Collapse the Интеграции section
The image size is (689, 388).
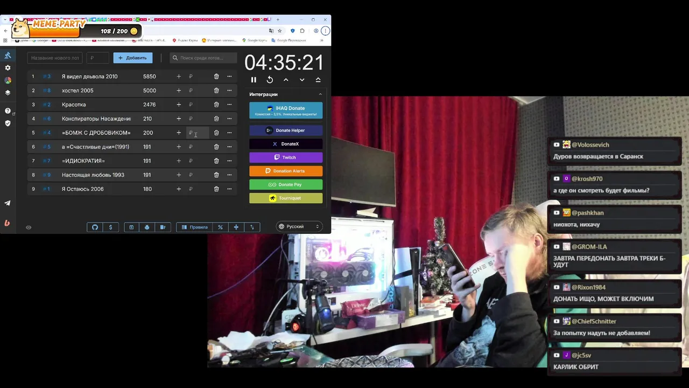coord(320,94)
